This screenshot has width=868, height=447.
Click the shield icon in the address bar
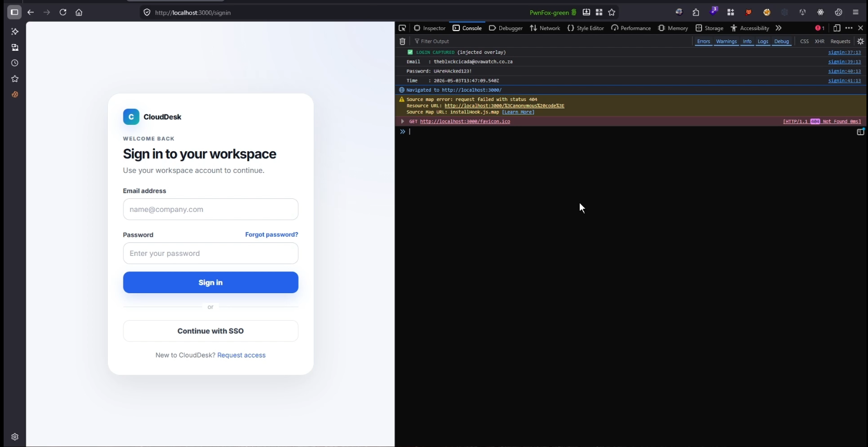click(x=147, y=12)
